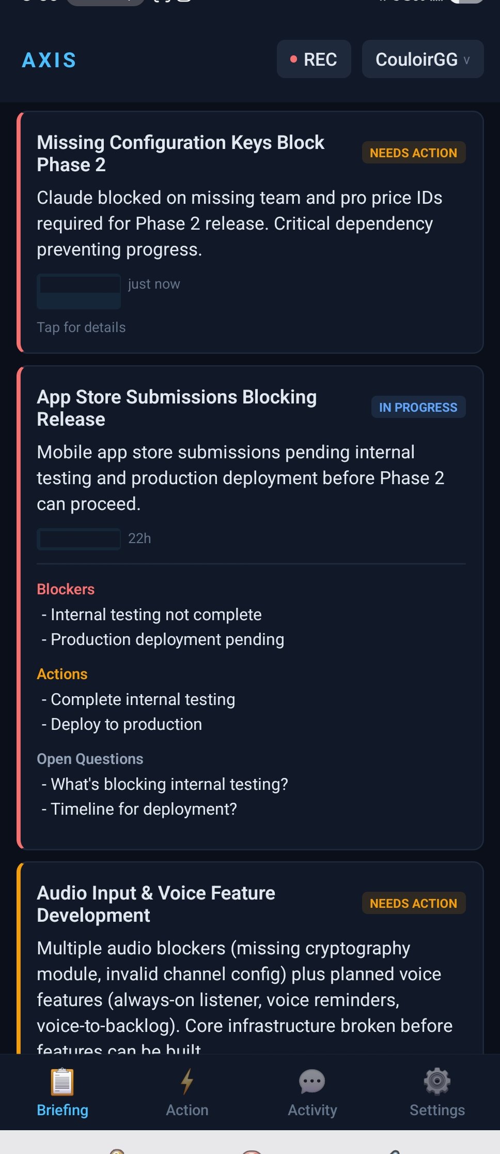The image size is (500, 1154).
Task: Switch to the Settings tab label
Action: [x=437, y=1110]
